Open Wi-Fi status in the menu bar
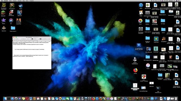The width and height of the screenshot is (181, 101). tap(160, 1)
